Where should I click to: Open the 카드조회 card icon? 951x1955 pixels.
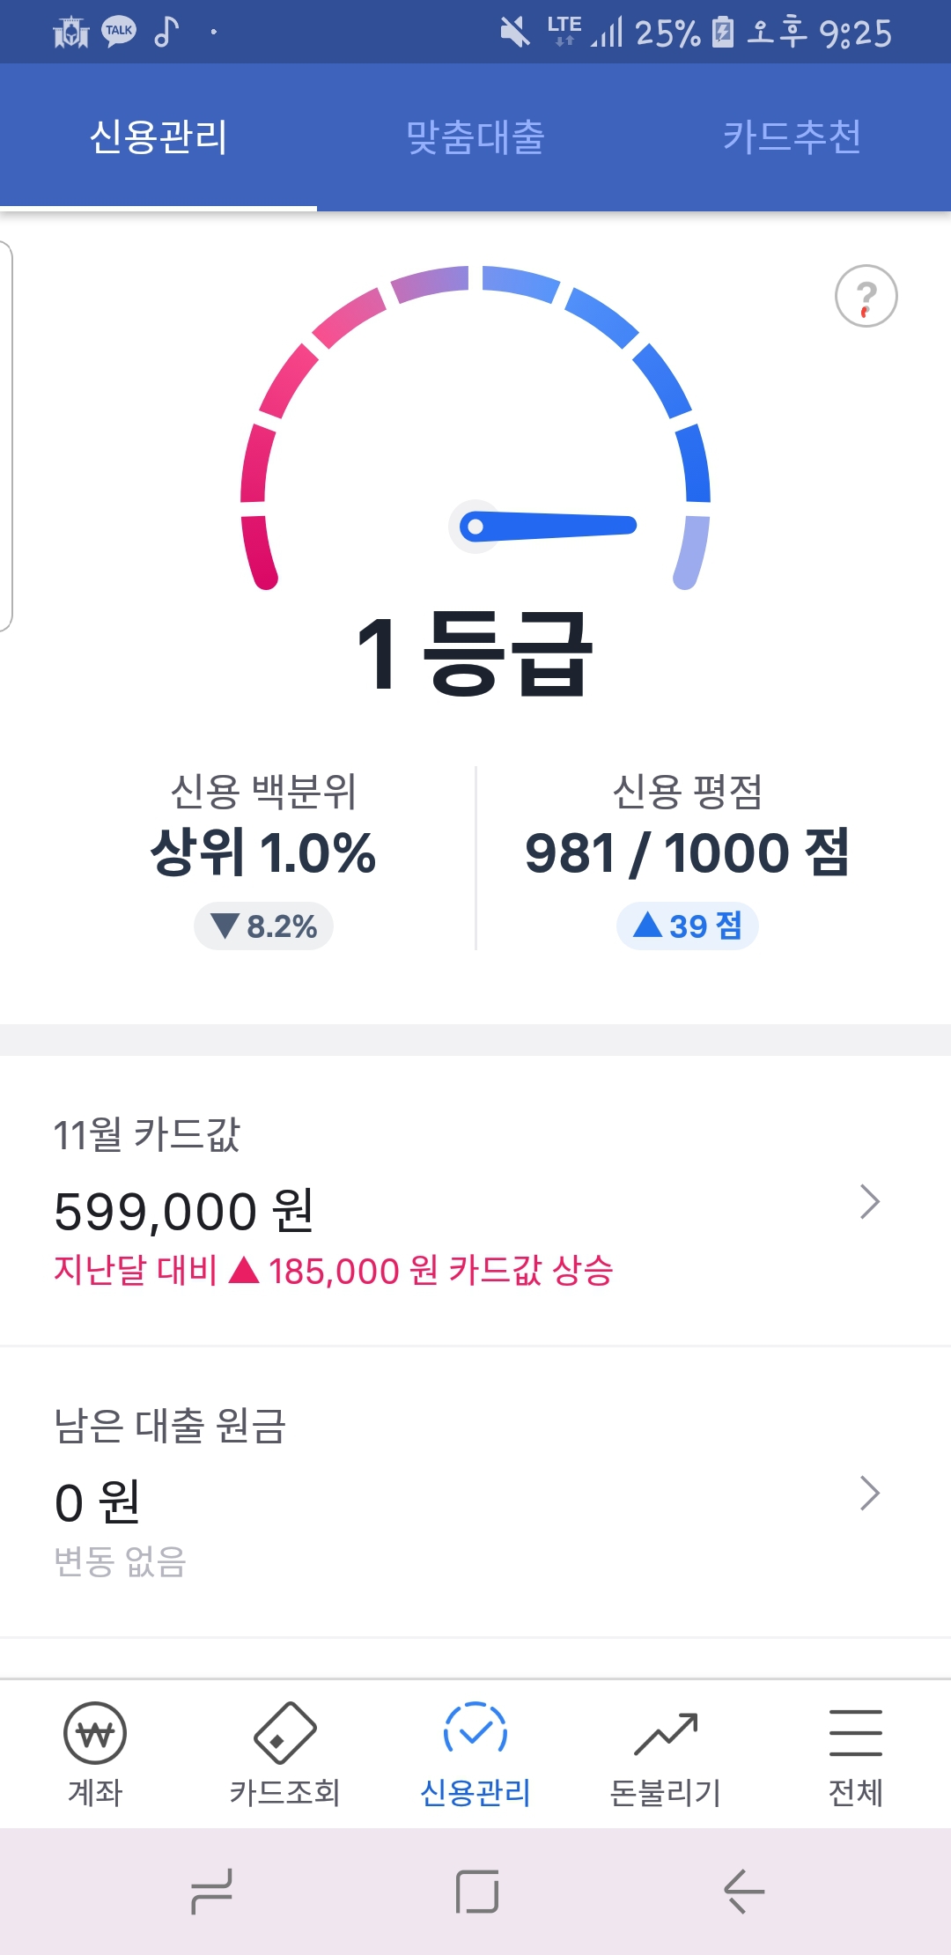[x=284, y=1733]
